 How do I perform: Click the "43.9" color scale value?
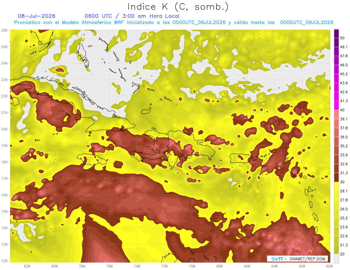(x=344, y=83)
